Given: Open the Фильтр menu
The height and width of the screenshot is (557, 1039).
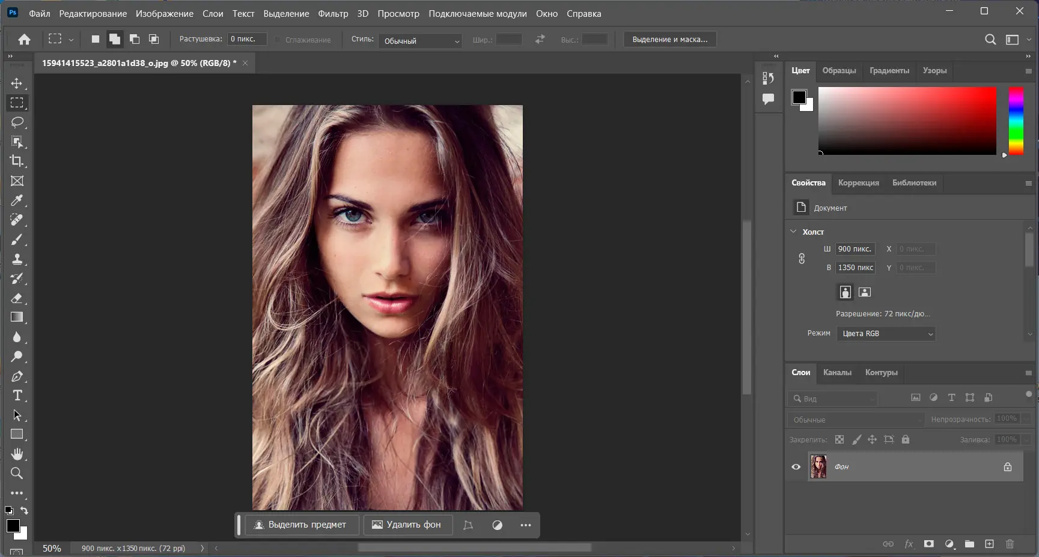Looking at the screenshot, I should point(333,13).
